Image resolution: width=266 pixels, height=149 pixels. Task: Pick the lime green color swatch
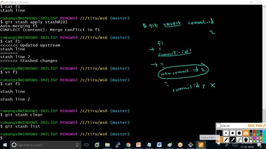(254, 141)
